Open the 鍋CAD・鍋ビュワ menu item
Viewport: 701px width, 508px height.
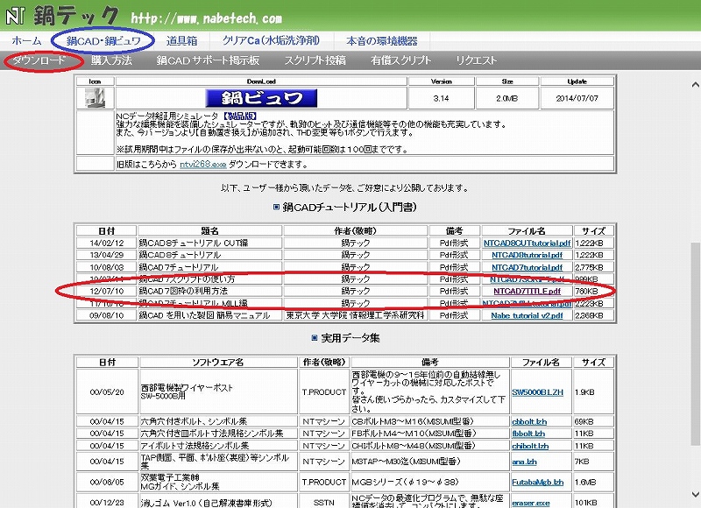click(103, 40)
